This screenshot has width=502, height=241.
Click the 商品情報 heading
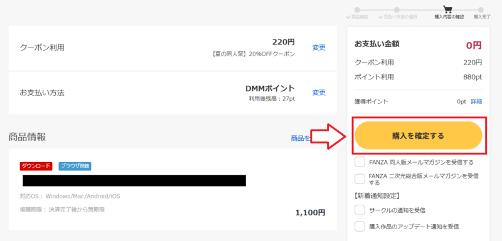pos(27,136)
